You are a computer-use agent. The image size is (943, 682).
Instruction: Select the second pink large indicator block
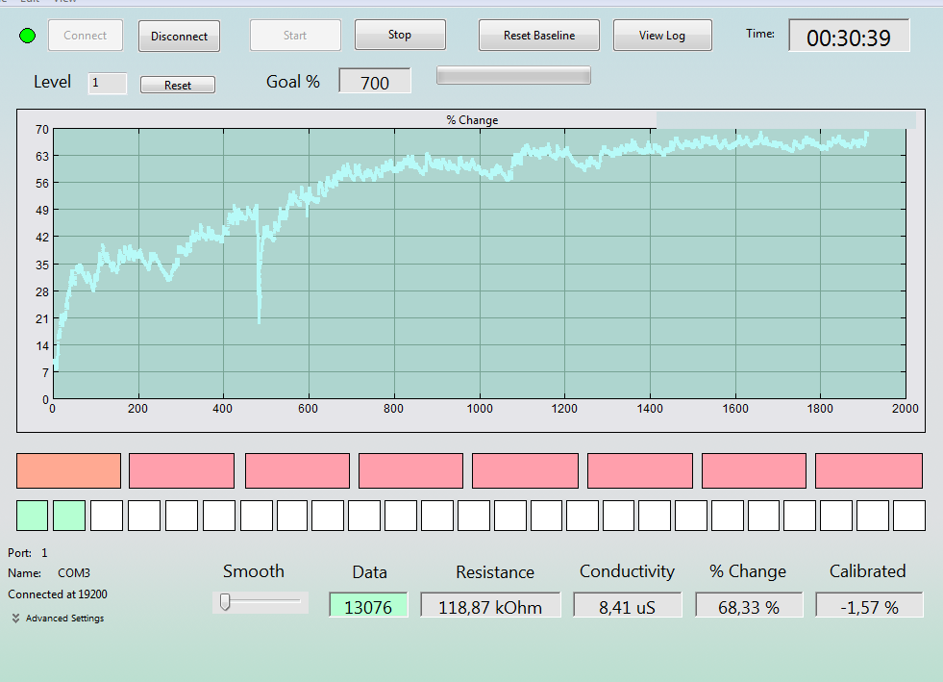click(x=297, y=470)
